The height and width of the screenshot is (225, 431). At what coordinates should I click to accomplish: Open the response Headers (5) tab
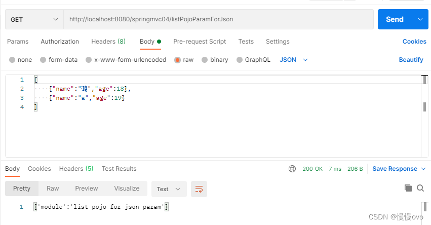(76, 169)
